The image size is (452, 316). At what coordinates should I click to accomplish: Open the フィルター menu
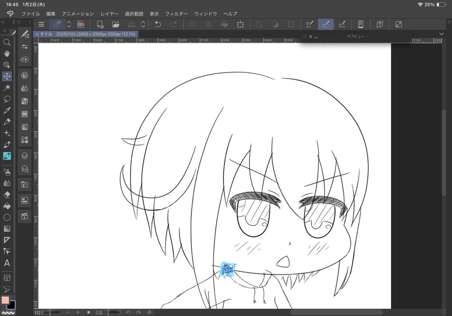tap(176, 14)
